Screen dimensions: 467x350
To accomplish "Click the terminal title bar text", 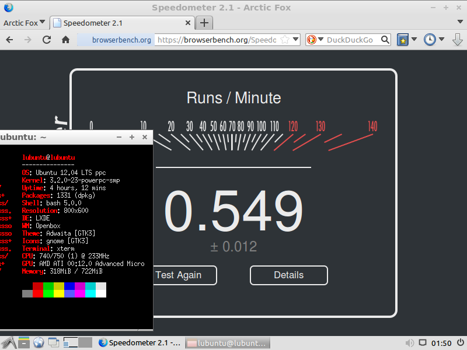I will 23,137.
